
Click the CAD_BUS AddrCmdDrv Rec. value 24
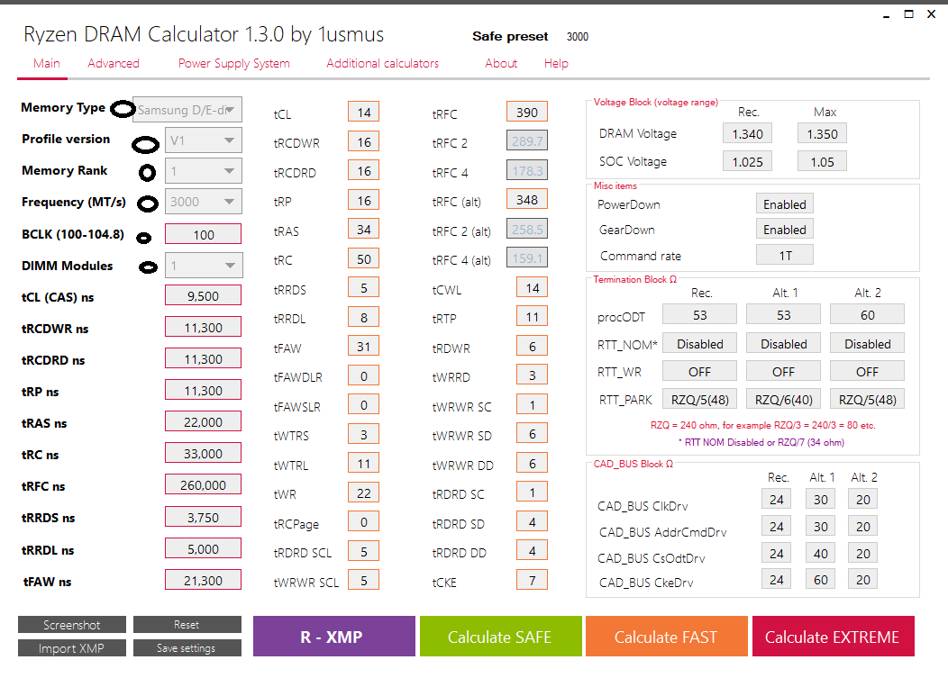[776, 527]
